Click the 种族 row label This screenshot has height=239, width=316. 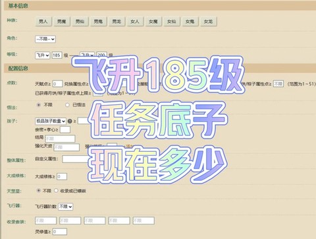[x=12, y=20]
